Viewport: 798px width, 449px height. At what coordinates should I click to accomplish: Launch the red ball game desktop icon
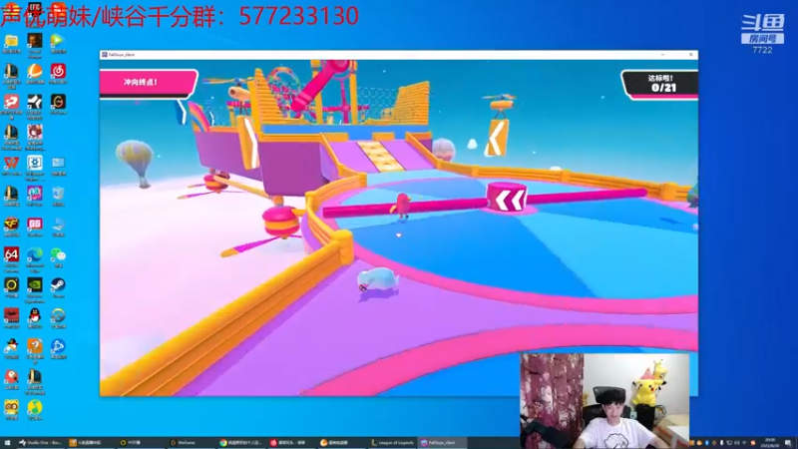coord(11,377)
